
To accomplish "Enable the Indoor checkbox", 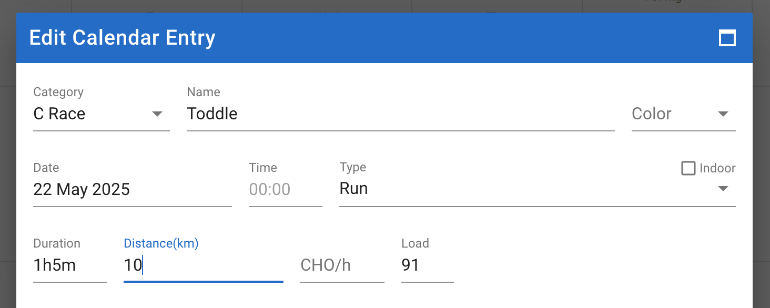I will [x=688, y=168].
